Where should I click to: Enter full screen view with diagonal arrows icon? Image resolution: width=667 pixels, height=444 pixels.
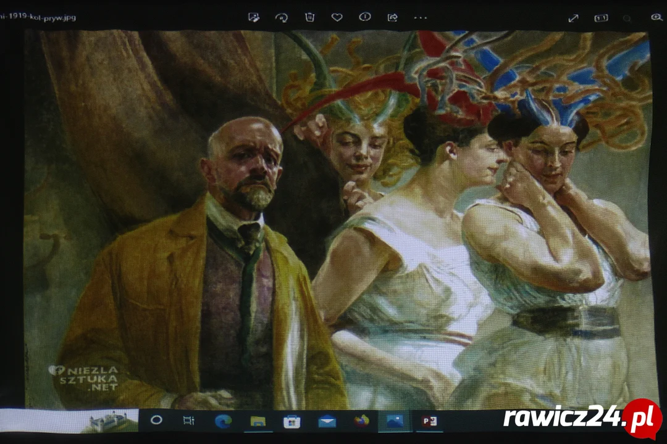coord(573,18)
